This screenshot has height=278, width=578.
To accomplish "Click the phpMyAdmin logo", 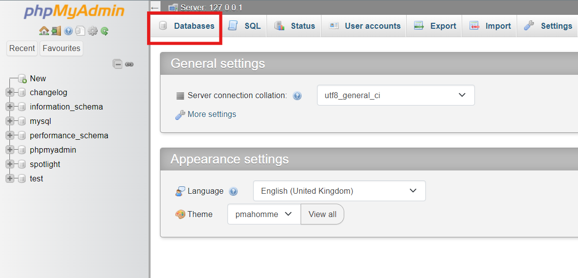I will pos(74,12).
